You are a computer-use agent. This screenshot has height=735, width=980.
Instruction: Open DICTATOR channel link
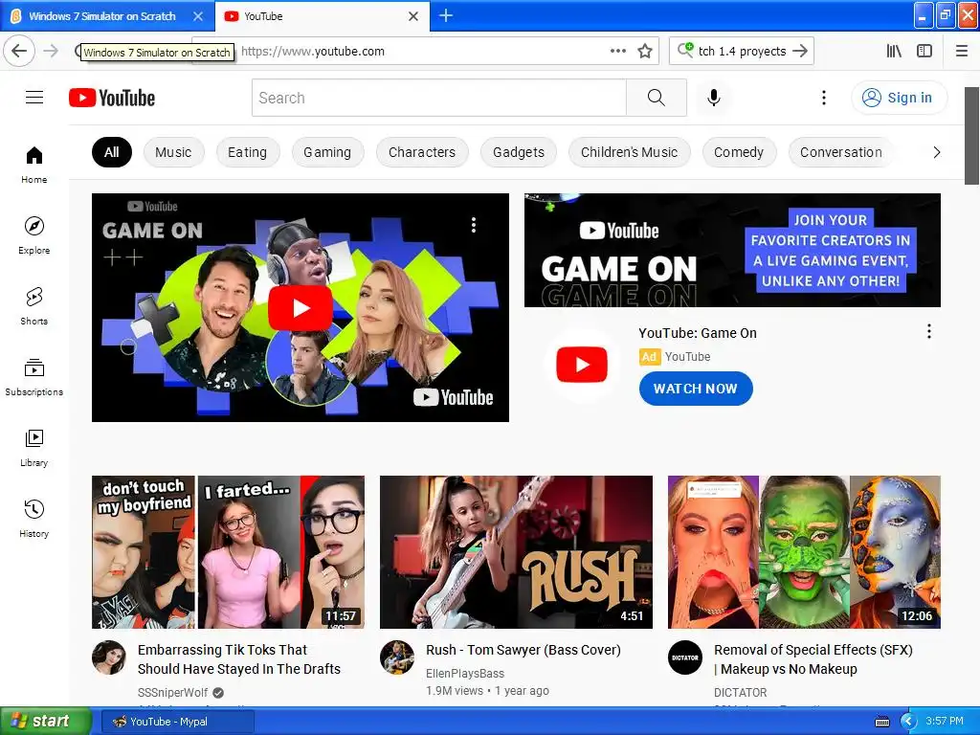[x=741, y=693]
